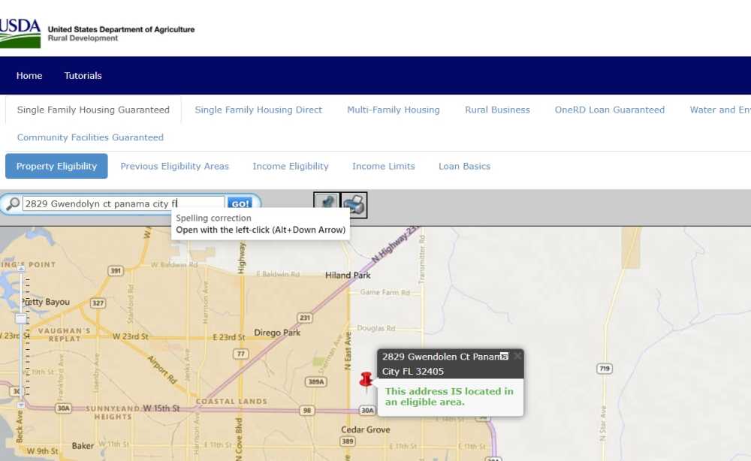Screen dimensions: 751x461
Task: Go to the Rural Business tab
Action: coord(497,110)
